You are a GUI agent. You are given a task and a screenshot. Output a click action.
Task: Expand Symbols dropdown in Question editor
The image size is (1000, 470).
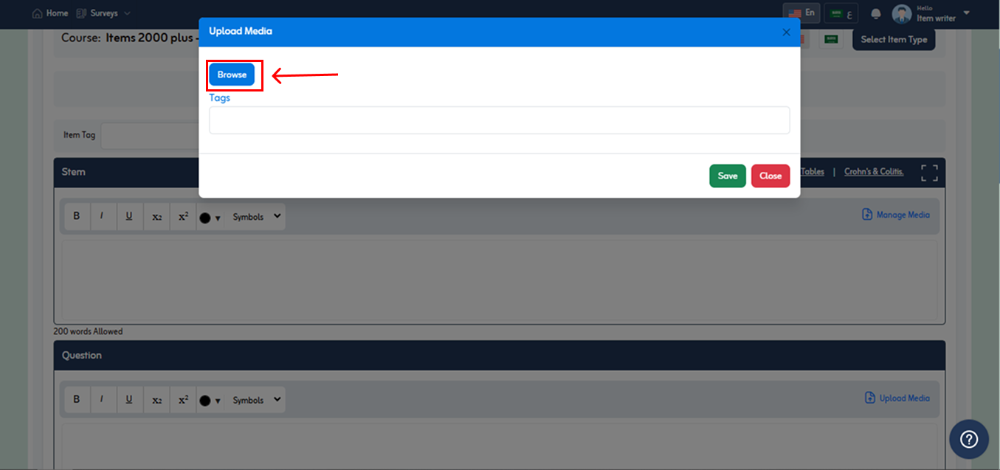pos(256,400)
